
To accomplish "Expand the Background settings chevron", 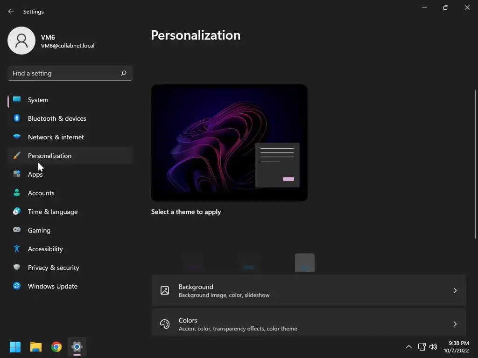I will click(455, 290).
